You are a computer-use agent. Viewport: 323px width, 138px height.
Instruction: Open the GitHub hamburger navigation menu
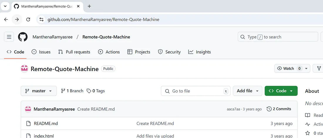(9, 37)
